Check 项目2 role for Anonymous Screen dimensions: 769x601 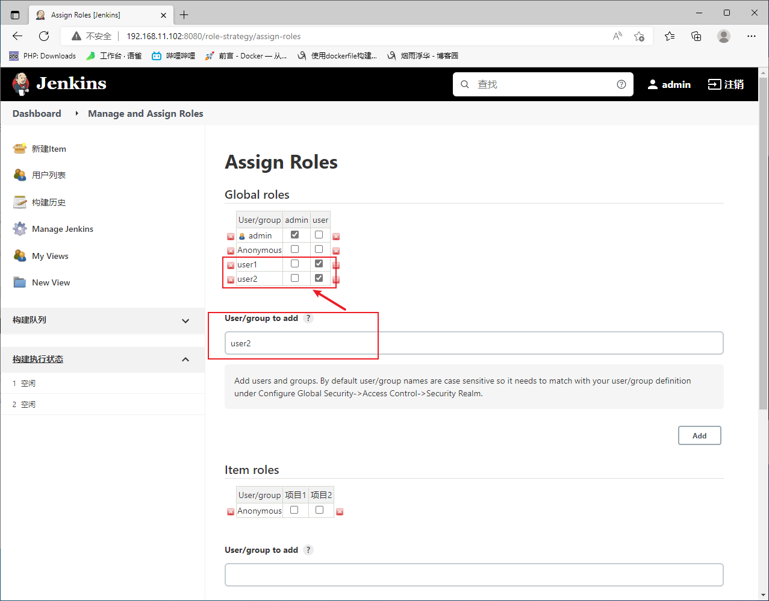point(320,510)
